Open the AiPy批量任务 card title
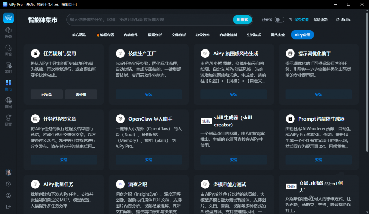Image resolution: width=369 pixels, height=214 pixels. tap(58, 184)
